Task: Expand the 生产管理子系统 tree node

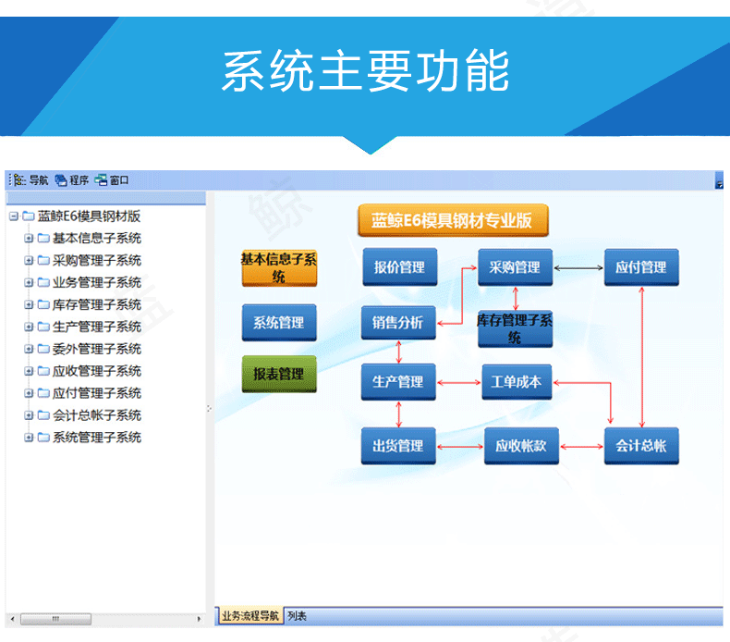Action: coord(29,327)
